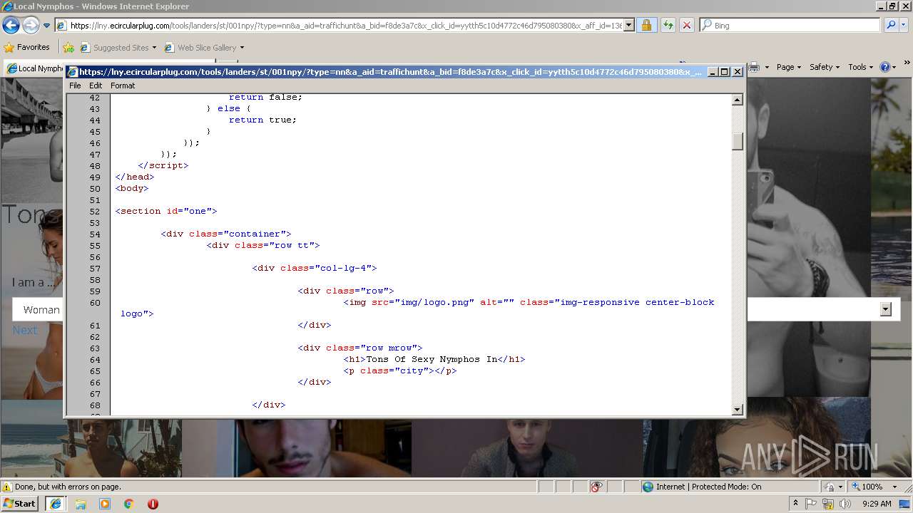Open the recent pages dropdown arrow

(x=47, y=26)
